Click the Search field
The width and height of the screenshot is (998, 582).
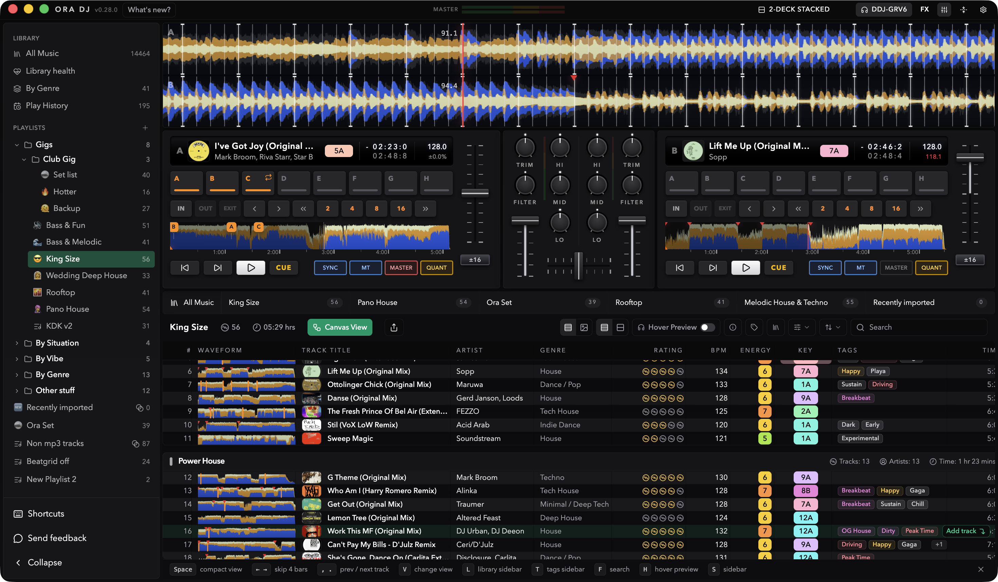(x=919, y=328)
